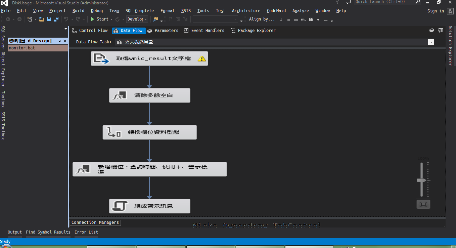
Task: Select the 組成警示訊息 script component
Action: 149,206
